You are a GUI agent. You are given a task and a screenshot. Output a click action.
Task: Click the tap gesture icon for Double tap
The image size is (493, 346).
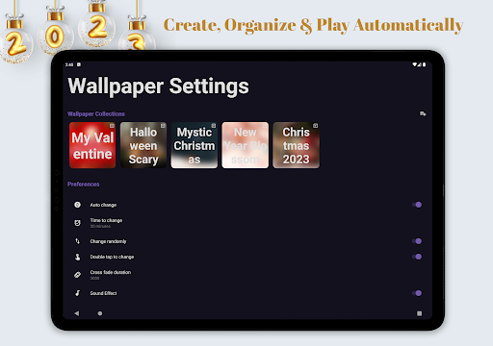click(77, 257)
